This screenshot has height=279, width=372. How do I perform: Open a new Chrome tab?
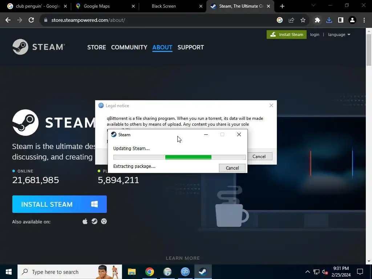point(282,6)
